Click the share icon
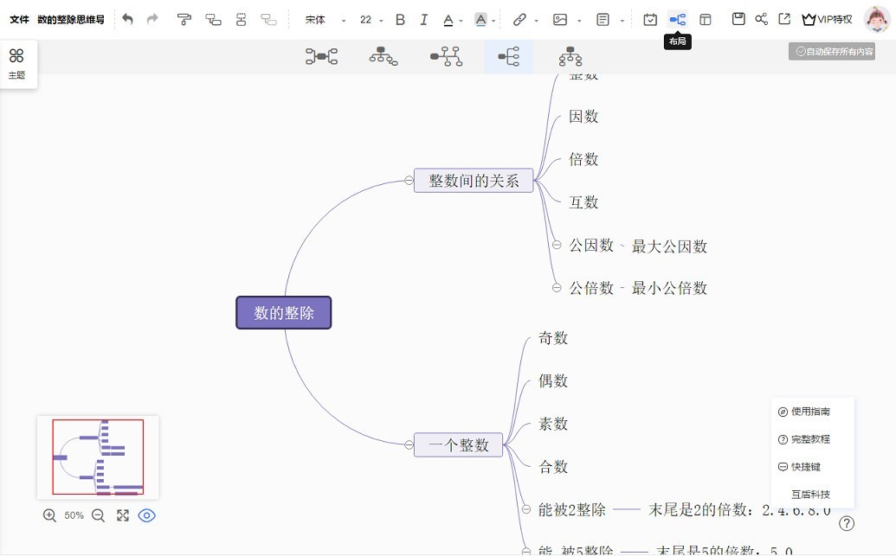Viewport: 896px width, 556px height. click(x=761, y=19)
